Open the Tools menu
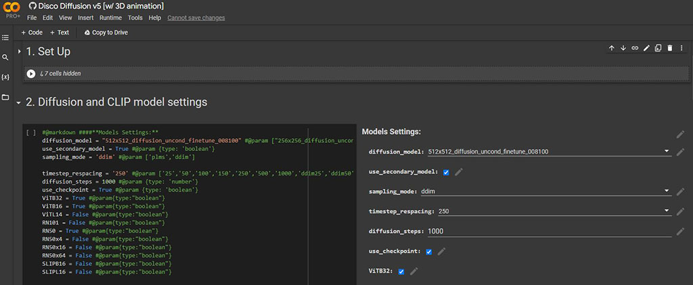The height and width of the screenshot is (285, 693). [x=135, y=18]
